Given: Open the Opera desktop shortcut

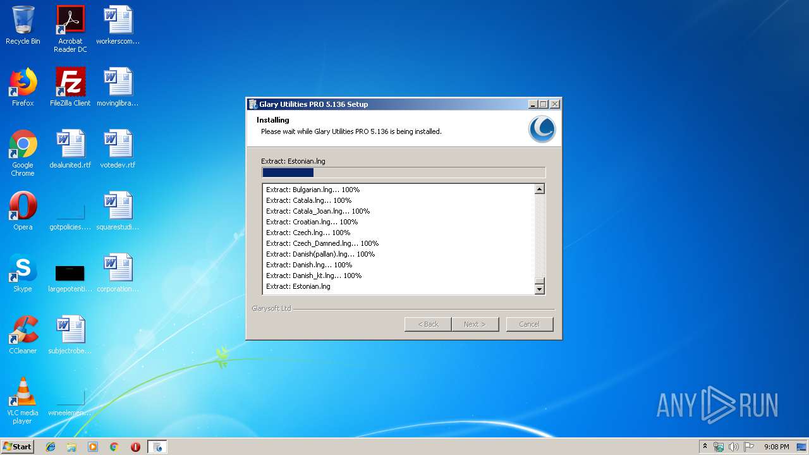Looking at the screenshot, I should point(23,211).
